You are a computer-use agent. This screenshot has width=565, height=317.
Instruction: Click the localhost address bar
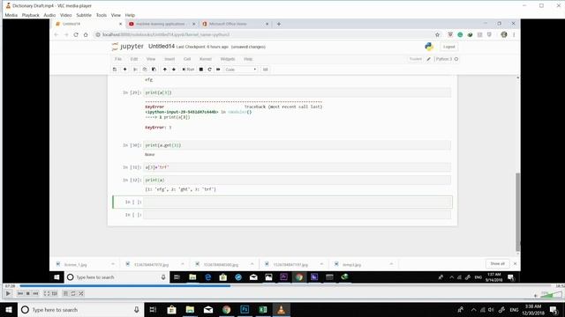coord(263,34)
